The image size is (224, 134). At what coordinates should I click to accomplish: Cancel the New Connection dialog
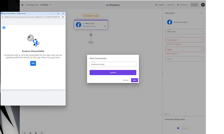126,80
